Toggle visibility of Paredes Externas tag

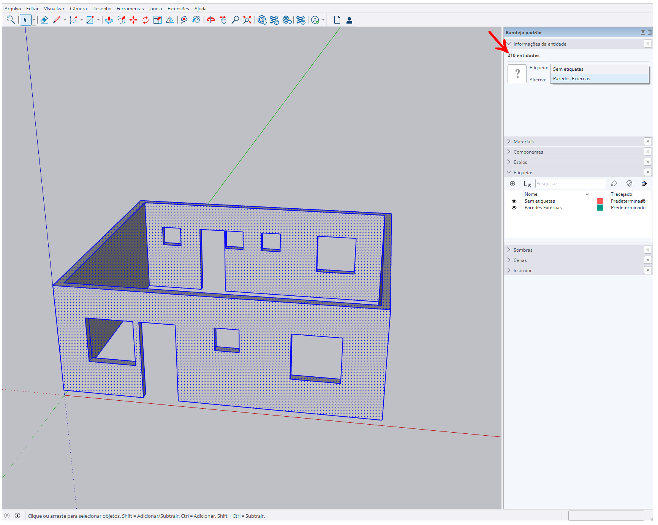click(x=514, y=208)
